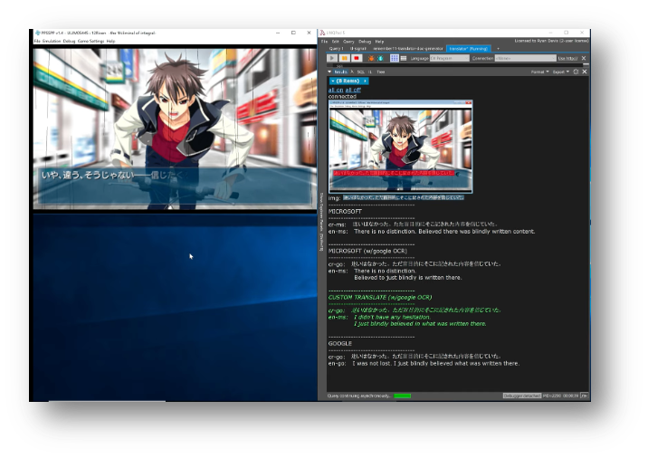Open PPSSPP Emulation menu
Screen dimensions: 648x458
(x=52, y=42)
